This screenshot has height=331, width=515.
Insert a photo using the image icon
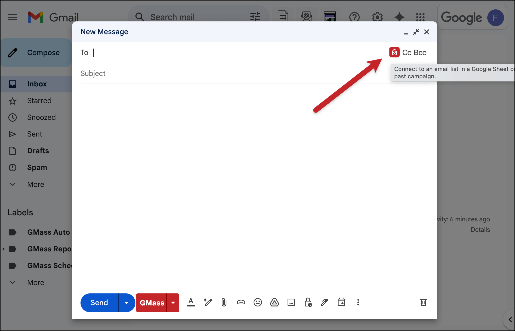pos(291,303)
